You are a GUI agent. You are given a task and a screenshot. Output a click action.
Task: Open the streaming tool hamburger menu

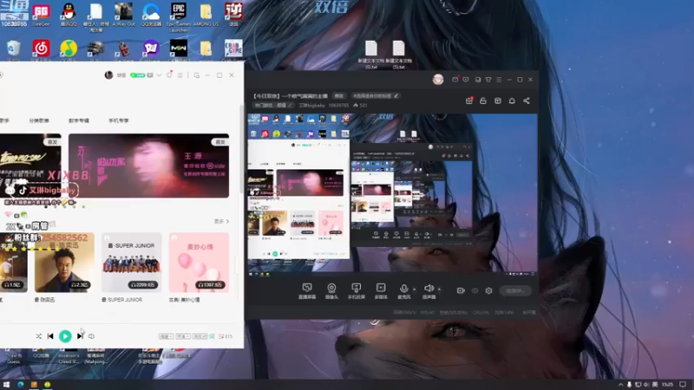[x=499, y=80]
